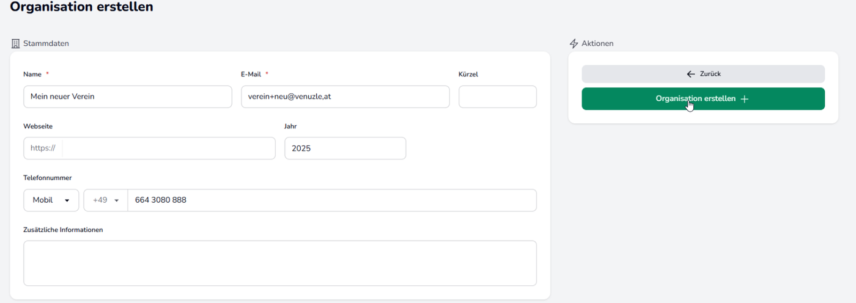The height and width of the screenshot is (303, 856).
Task: Click the Jahr field showing 2025
Action: tap(345, 148)
